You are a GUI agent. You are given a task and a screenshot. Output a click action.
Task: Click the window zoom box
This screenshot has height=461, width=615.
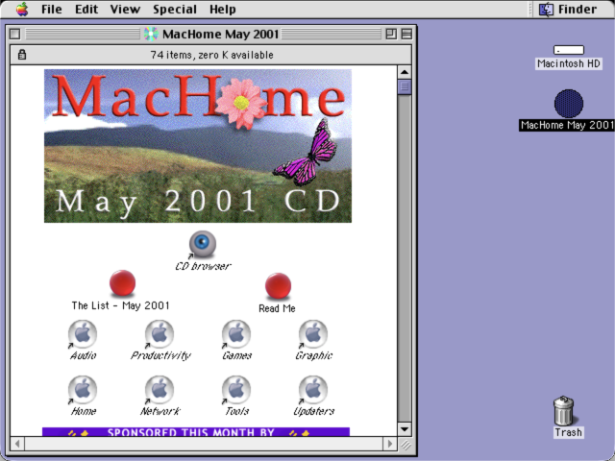391,35
